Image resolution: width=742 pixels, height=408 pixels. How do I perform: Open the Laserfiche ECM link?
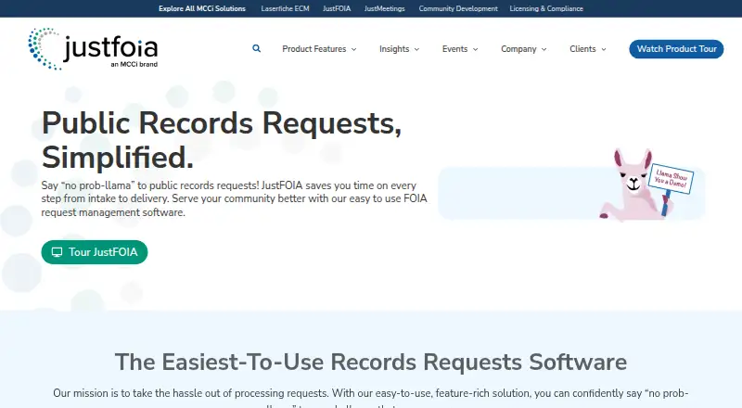point(285,8)
